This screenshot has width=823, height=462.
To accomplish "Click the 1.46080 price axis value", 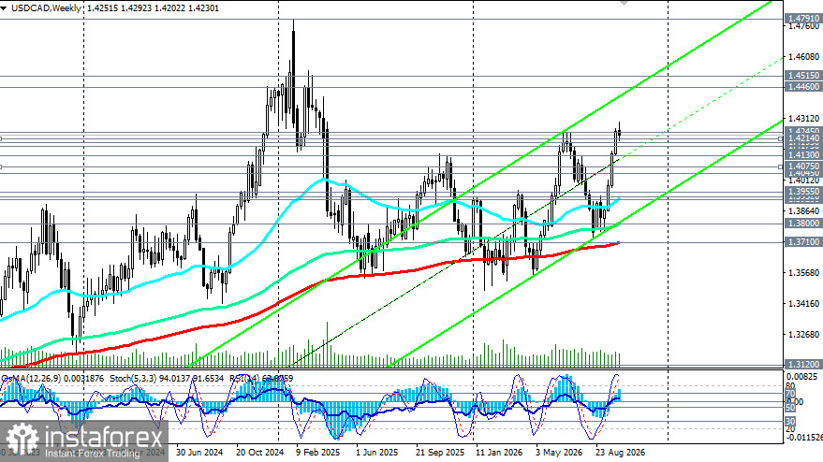I will point(803,57).
